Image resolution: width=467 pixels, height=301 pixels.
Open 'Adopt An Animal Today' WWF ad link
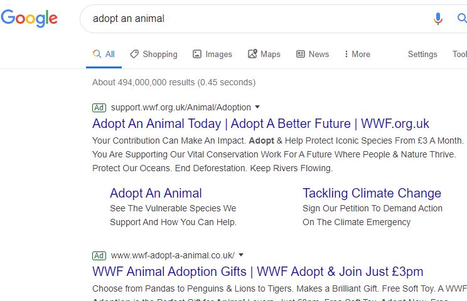(x=260, y=124)
